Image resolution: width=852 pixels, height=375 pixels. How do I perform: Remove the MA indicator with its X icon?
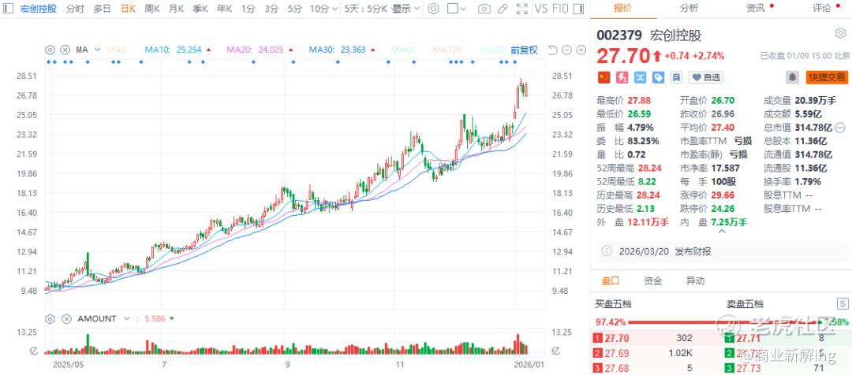(x=65, y=50)
